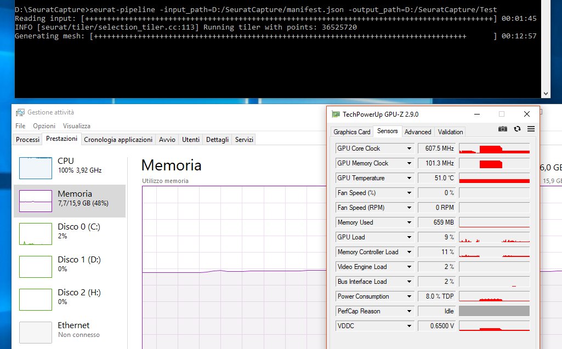The width and height of the screenshot is (562, 349).
Task: Expand the Video Engine Load dropdown
Action: pyautogui.click(x=409, y=267)
